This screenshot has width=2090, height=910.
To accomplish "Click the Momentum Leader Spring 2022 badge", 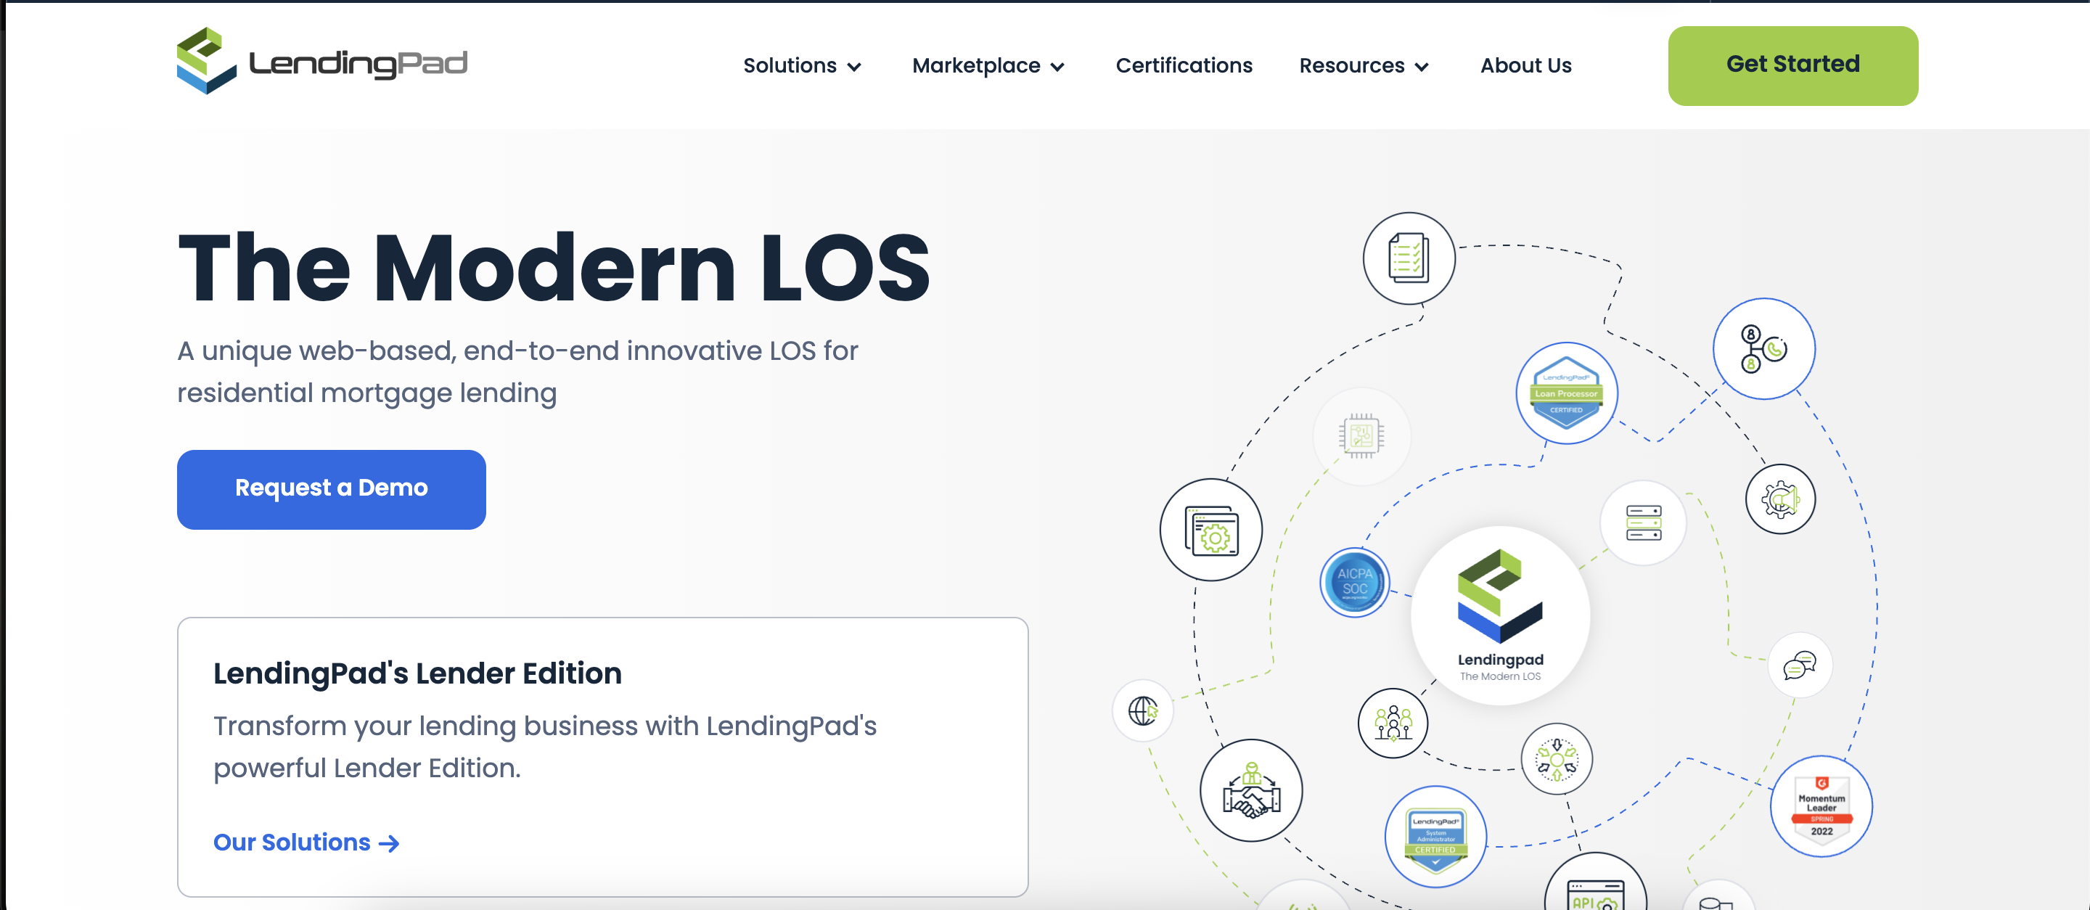I will tap(1821, 806).
